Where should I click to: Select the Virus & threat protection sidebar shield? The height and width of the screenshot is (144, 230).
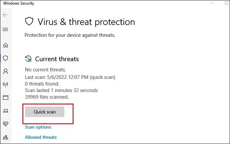coord(6,58)
